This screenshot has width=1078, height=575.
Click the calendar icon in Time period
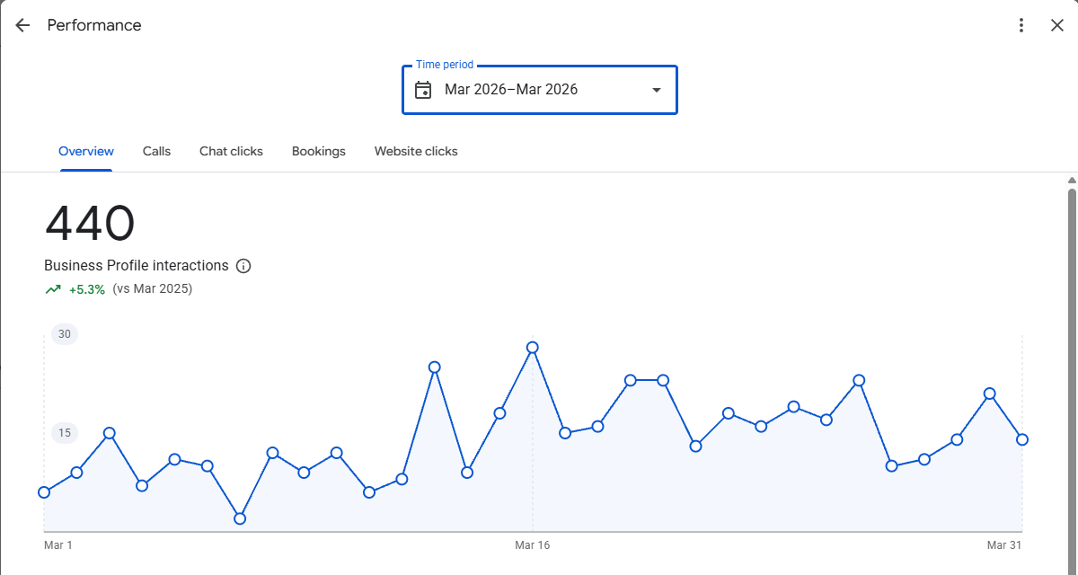(x=423, y=90)
